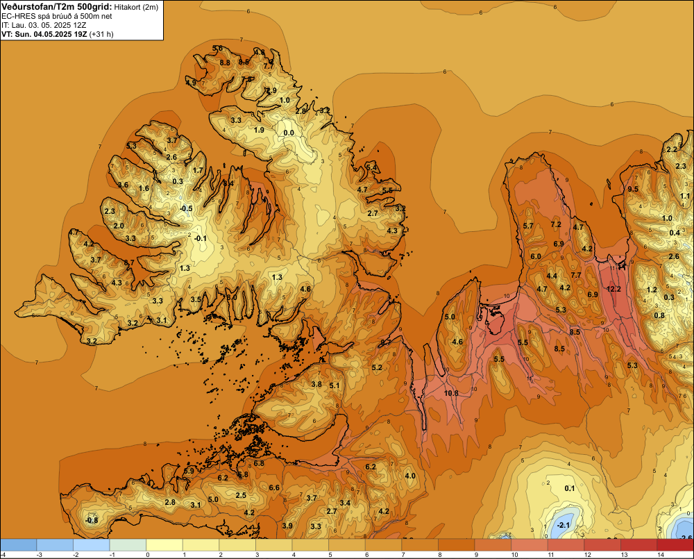Click the temperature value 0.8
This screenshot has height=559, width=694.
click(659, 315)
